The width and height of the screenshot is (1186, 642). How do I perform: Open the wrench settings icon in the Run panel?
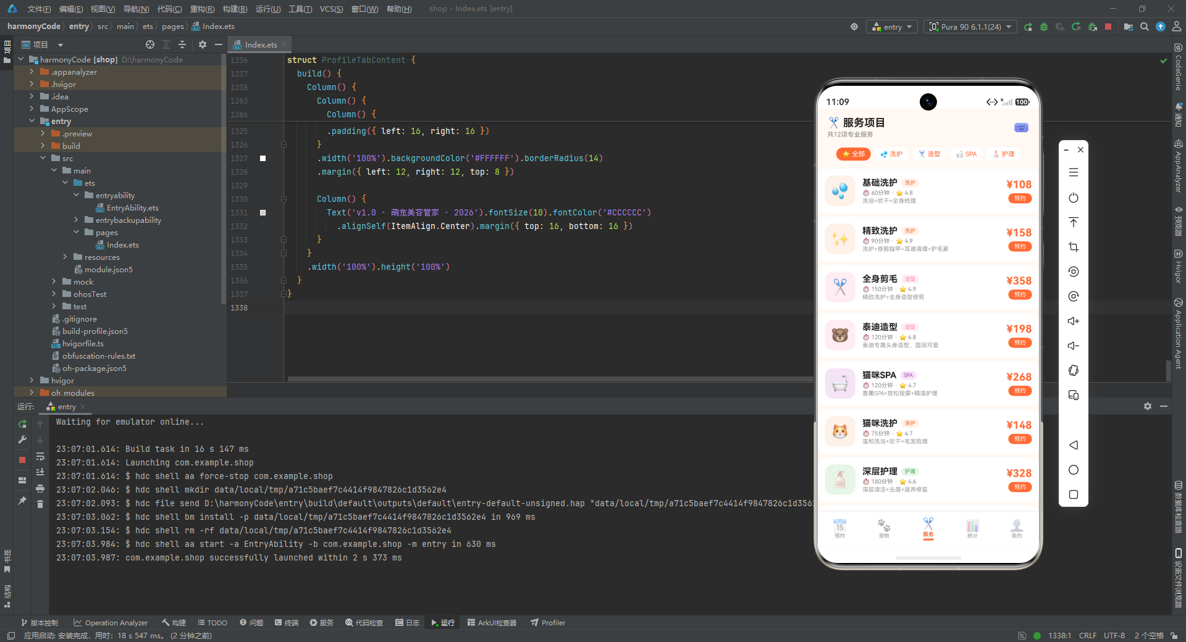click(22, 440)
